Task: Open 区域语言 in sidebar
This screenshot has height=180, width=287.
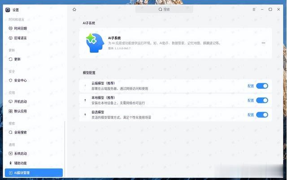Action: (34, 38)
